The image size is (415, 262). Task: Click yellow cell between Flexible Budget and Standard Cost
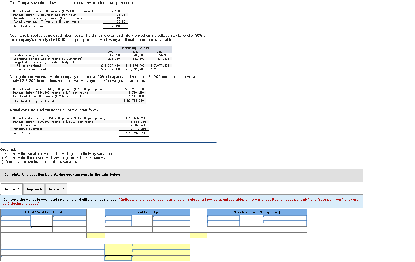199,235
